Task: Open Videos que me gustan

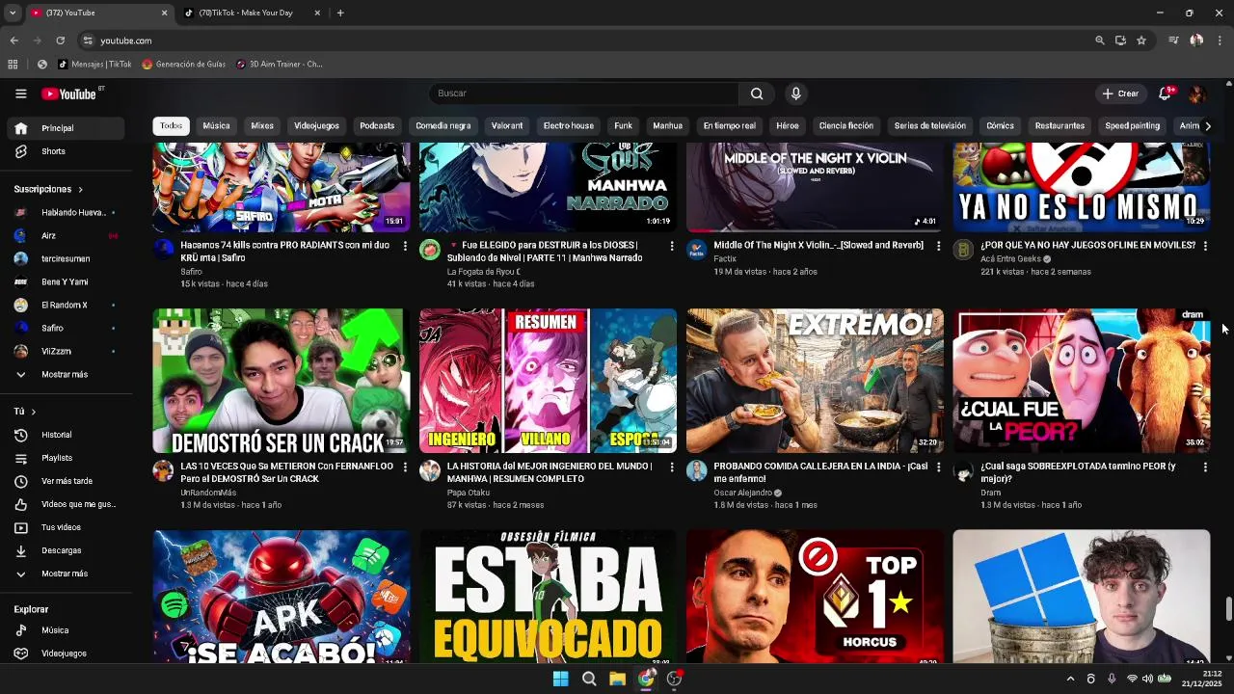Action: (64, 504)
